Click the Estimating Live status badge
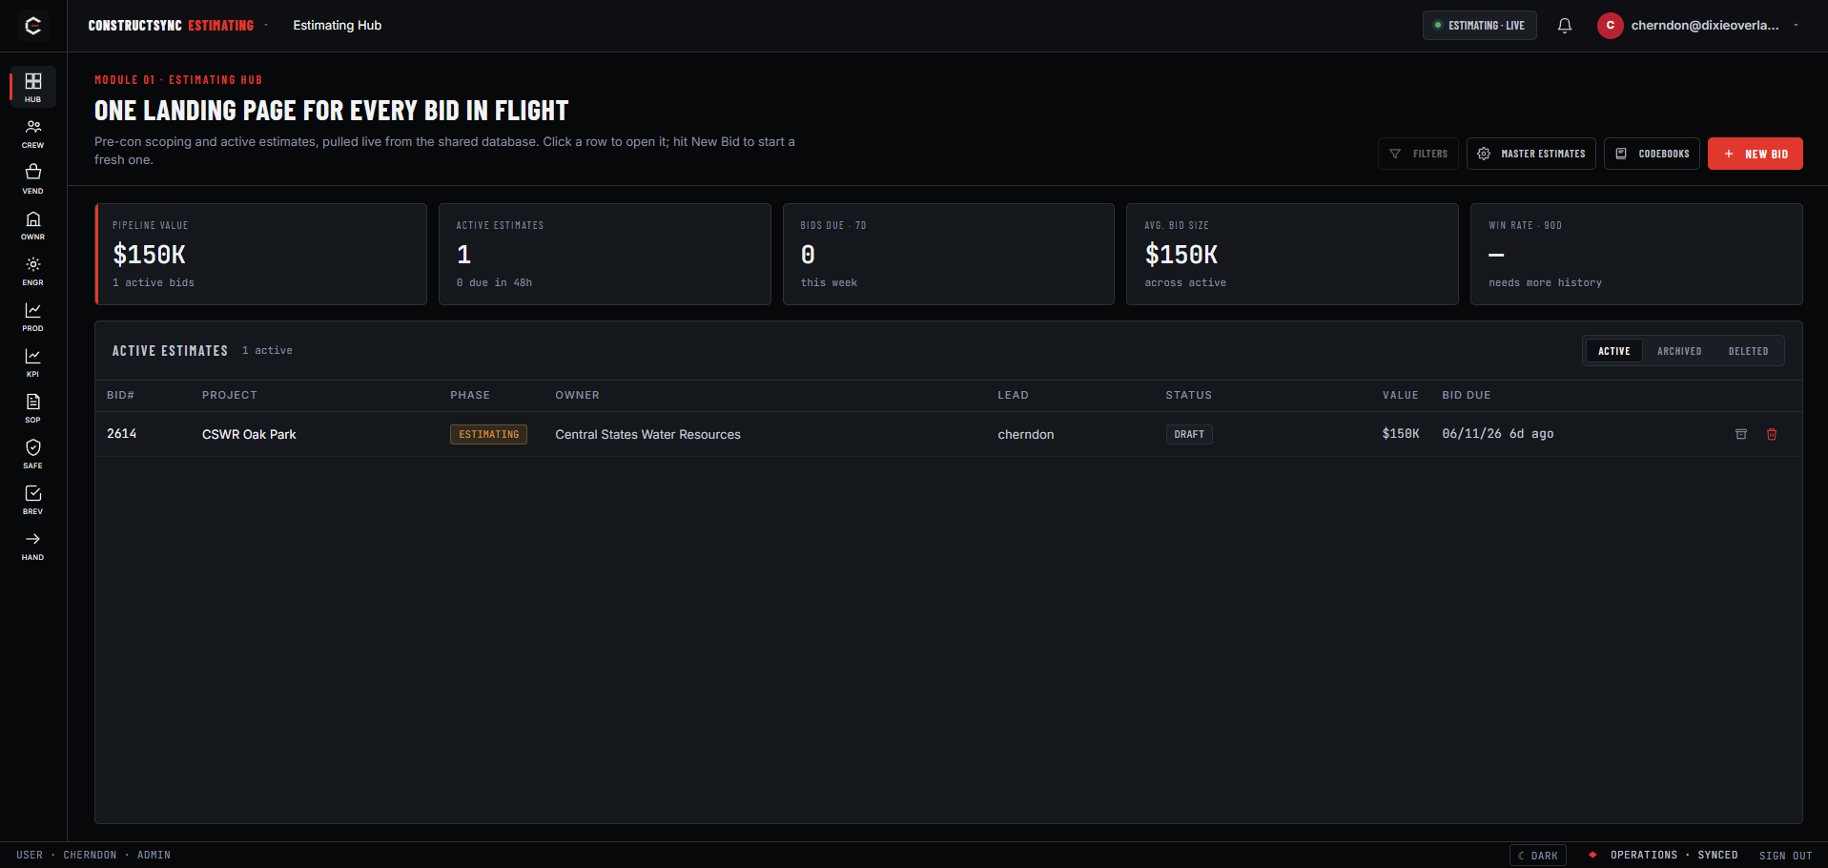Viewport: 1828px width, 868px height. tap(1479, 26)
